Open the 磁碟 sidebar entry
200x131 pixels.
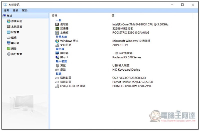(x=14, y=38)
